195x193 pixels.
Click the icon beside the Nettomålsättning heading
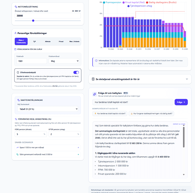[16, 7]
